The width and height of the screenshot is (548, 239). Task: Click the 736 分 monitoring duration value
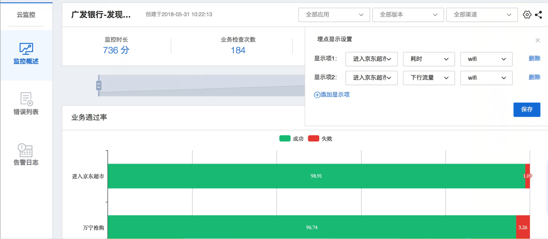click(116, 51)
